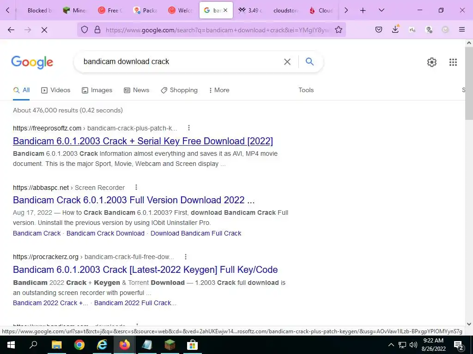
Task: Open Bandicam Crack 6.0.1.2003 Full Version link
Action: [133, 200]
